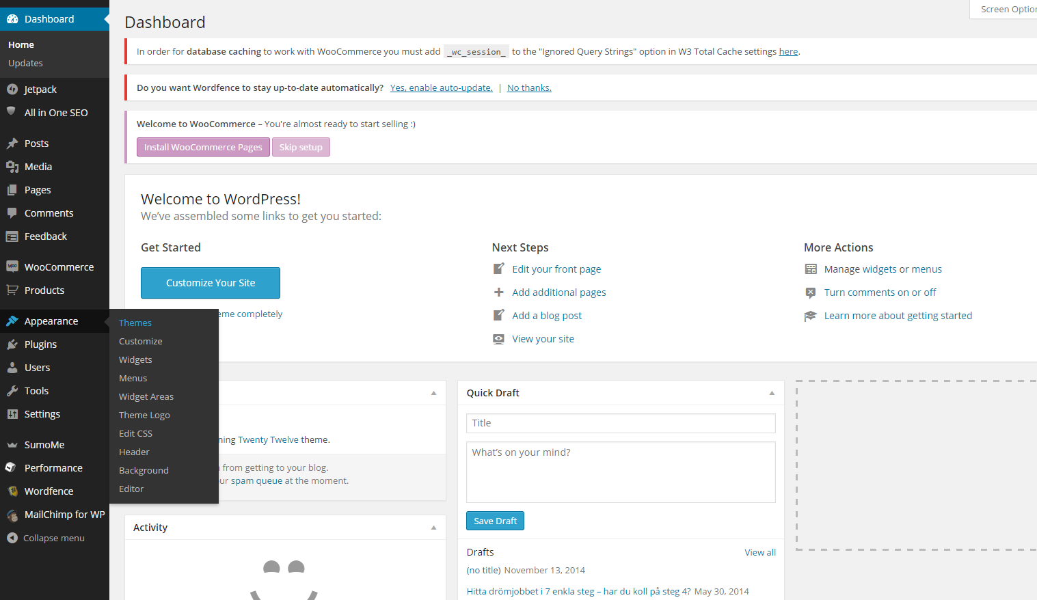Go to Updates under Dashboard
The height and width of the screenshot is (600, 1037).
click(x=25, y=63)
